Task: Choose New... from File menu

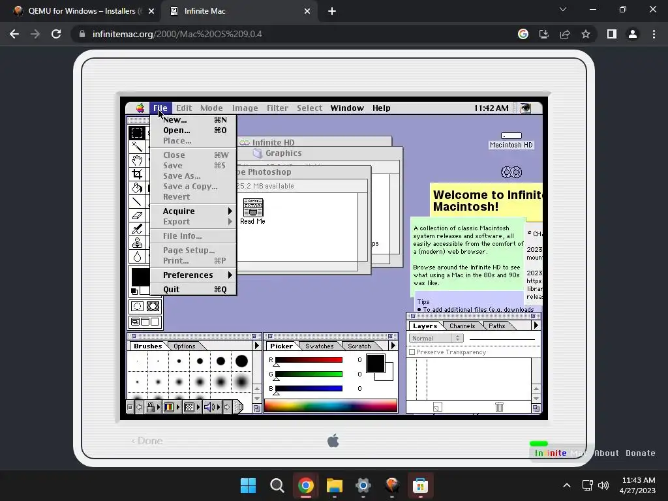Action: [x=193, y=120]
